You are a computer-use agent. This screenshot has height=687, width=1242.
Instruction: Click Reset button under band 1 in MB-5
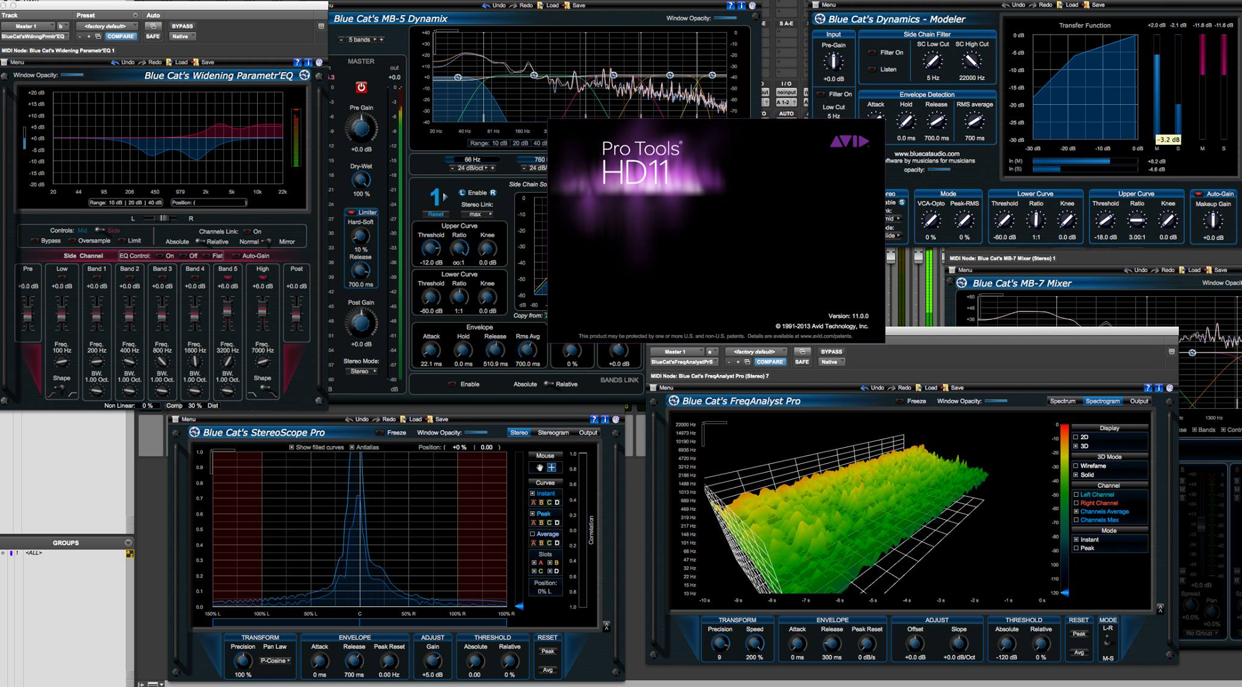[436, 214]
